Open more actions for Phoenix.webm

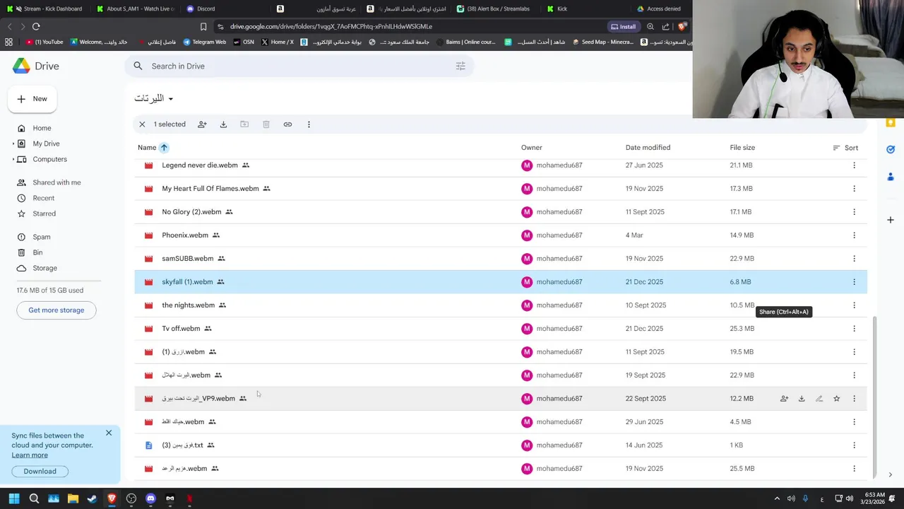[x=854, y=235]
